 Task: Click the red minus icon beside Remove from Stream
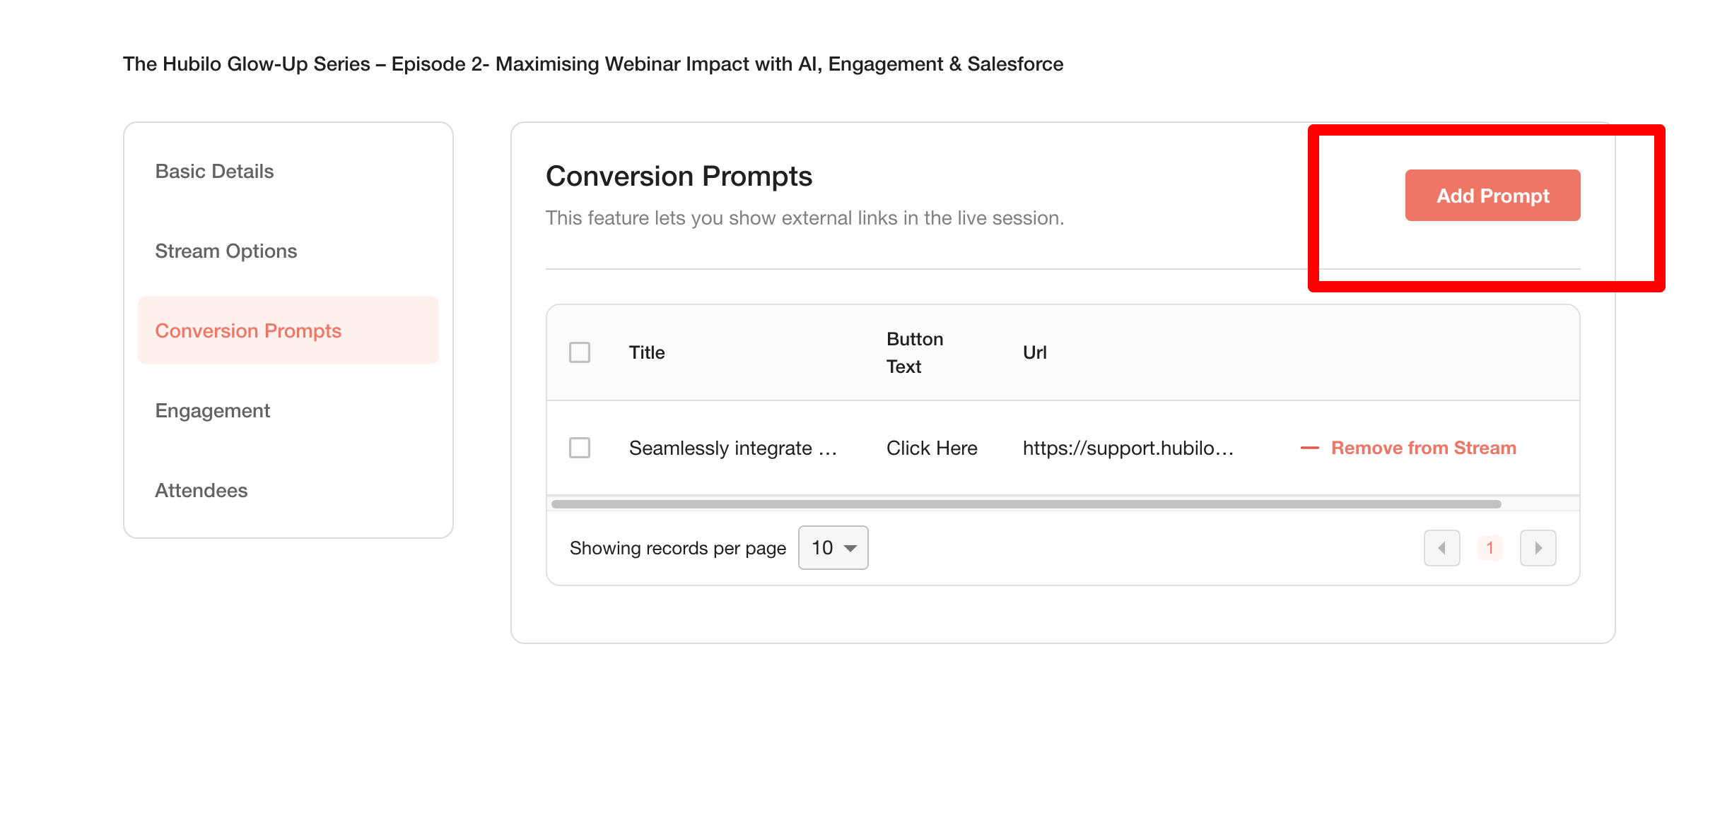(x=1310, y=448)
